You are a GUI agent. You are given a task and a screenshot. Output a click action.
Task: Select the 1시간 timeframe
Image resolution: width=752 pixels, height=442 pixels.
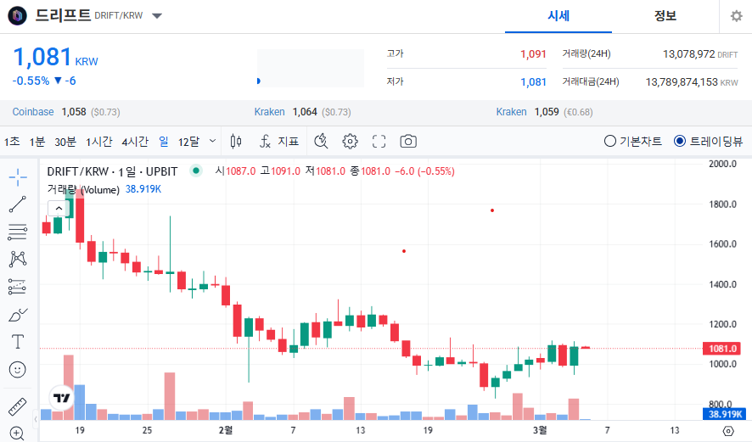[98, 142]
